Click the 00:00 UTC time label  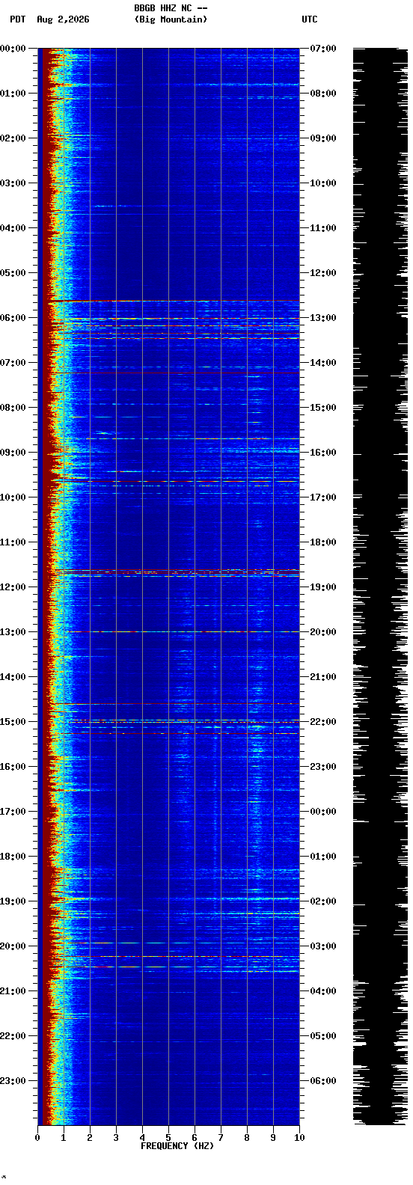(323, 812)
